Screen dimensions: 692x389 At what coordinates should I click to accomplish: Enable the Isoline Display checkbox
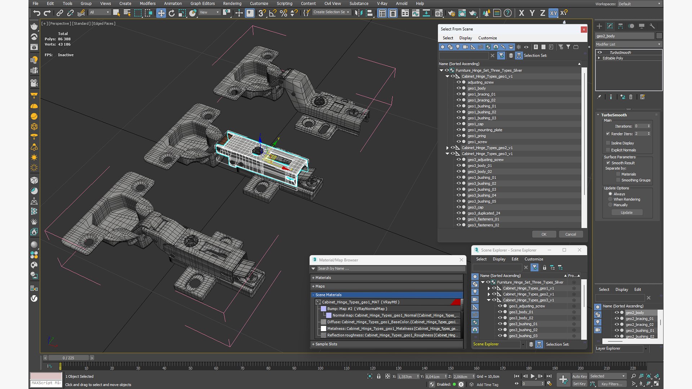608,143
